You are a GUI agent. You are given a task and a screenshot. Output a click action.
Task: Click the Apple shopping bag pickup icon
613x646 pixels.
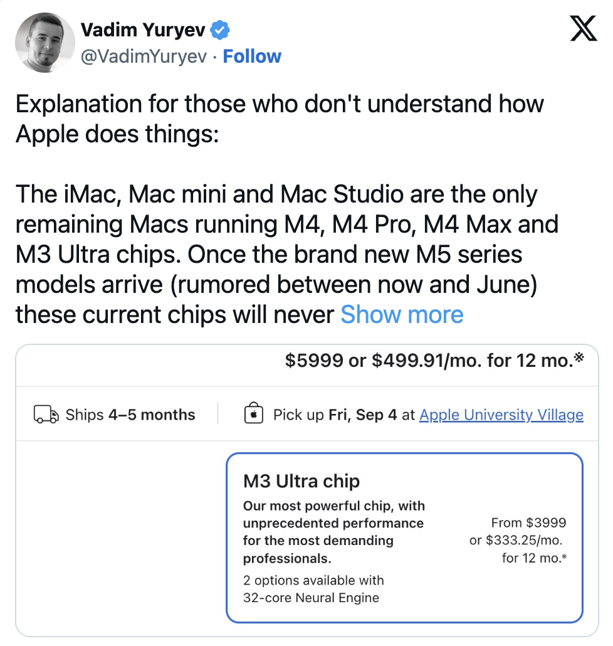click(x=254, y=415)
